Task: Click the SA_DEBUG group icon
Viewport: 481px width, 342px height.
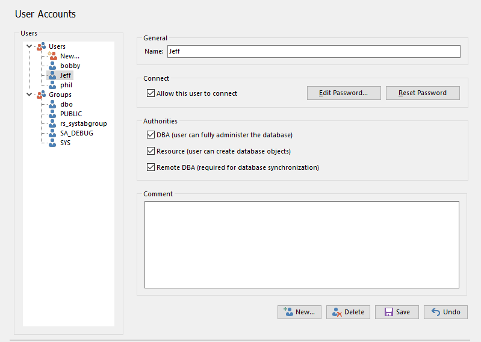Action: [53, 133]
